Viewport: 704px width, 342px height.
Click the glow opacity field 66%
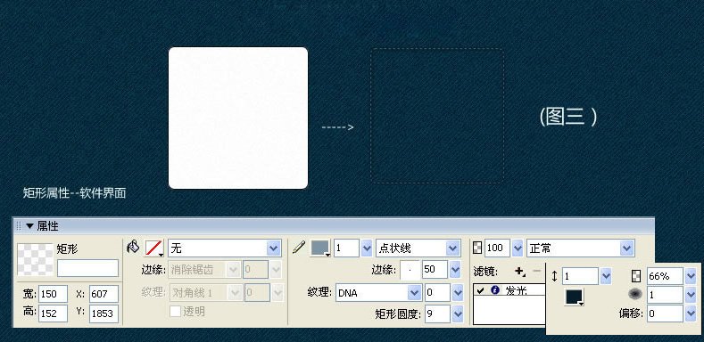[665, 277]
